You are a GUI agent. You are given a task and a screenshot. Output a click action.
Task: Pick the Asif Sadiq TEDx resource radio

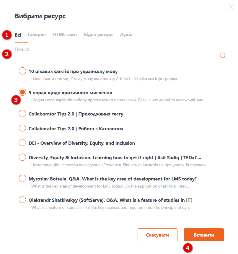coord(22,157)
